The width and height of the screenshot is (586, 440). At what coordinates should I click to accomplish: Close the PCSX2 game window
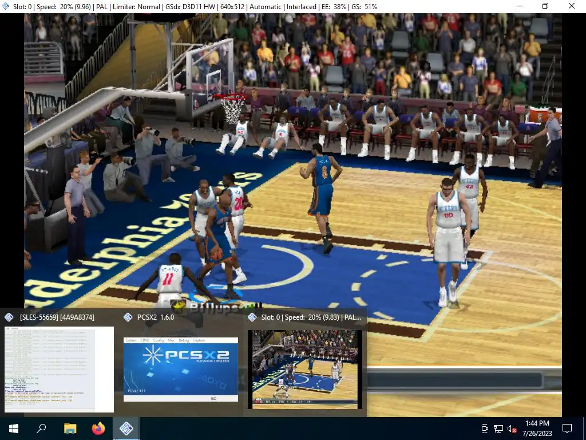coord(572,6)
